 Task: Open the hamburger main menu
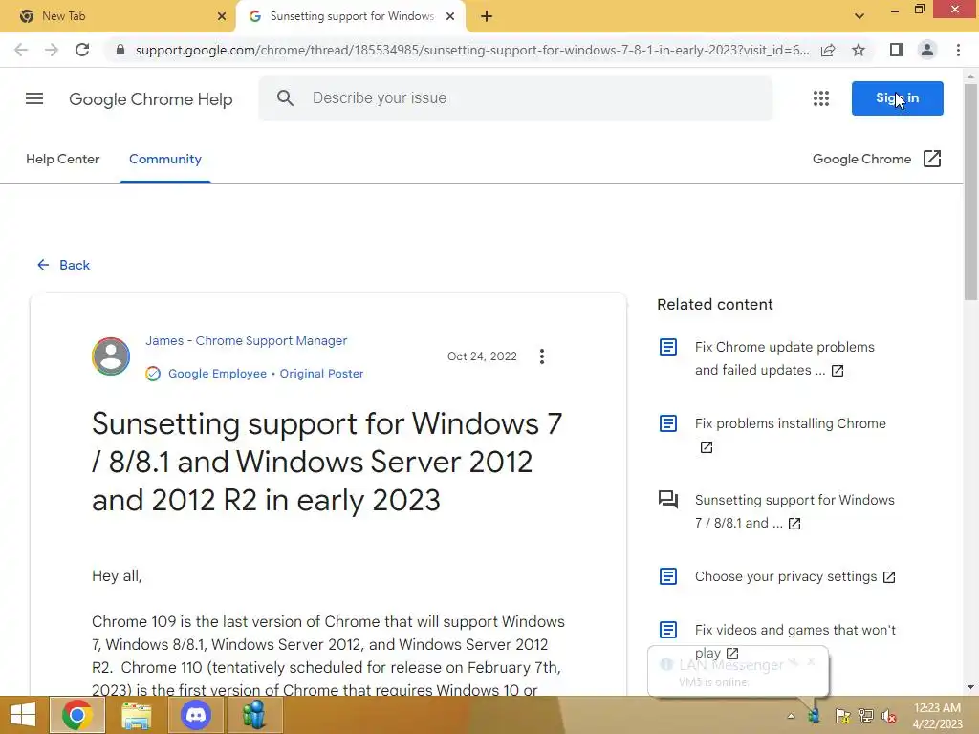pyautogui.click(x=34, y=98)
